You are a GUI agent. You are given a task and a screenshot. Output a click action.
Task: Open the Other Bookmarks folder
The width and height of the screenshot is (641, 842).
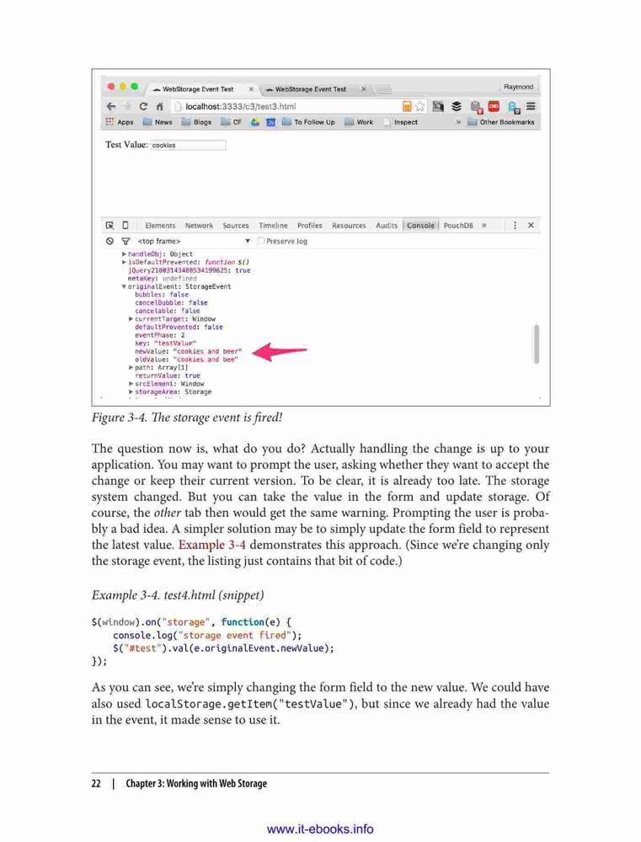point(501,122)
